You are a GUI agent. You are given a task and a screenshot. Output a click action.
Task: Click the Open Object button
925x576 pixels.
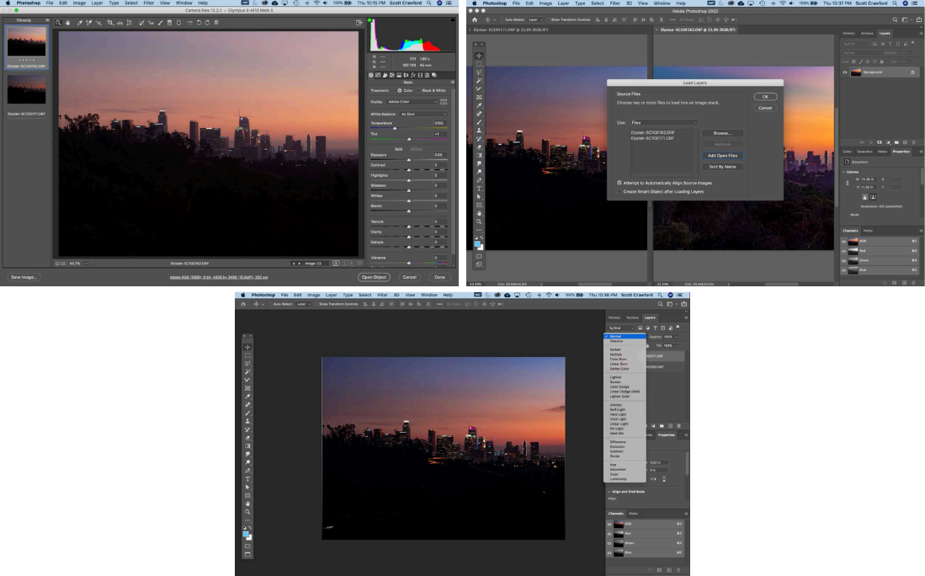375,276
